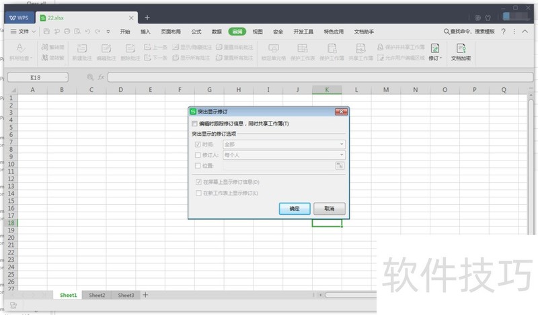Open the quick access toolbar customize arrow

coord(108,32)
